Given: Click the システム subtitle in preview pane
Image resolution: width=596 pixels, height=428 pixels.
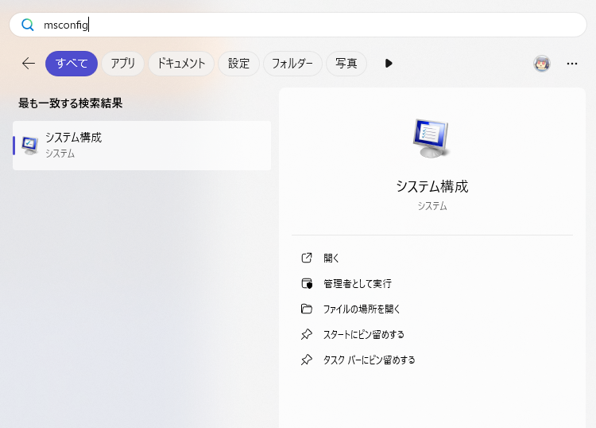Looking at the screenshot, I should pos(432,206).
